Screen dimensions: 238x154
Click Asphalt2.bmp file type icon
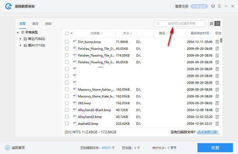click(x=75, y=124)
